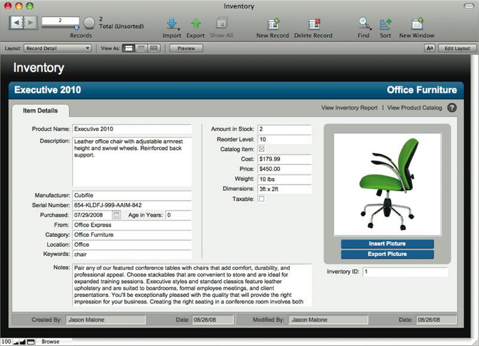Open the Browse mode pop-up menu
Viewport: 479px width, 346px height.
[x=50, y=342]
